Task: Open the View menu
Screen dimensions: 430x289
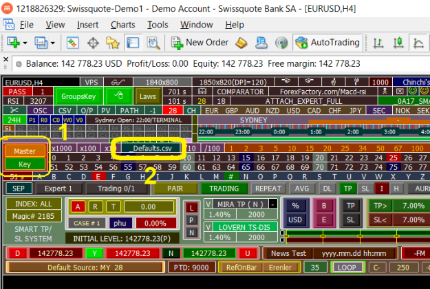Action: (55, 25)
